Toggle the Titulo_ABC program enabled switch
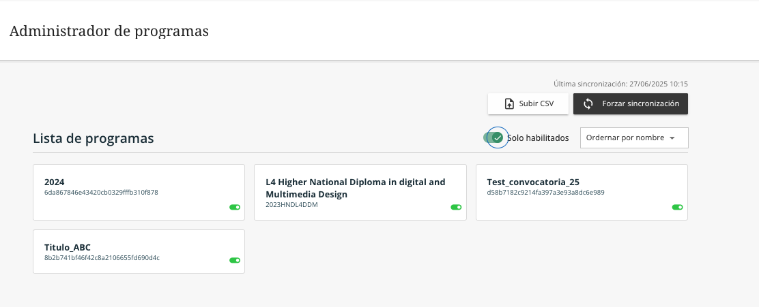The width and height of the screenshot is (759, 307). [235, 260]
